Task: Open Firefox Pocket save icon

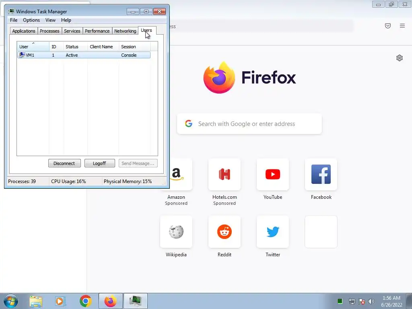Action: (388, 26)
